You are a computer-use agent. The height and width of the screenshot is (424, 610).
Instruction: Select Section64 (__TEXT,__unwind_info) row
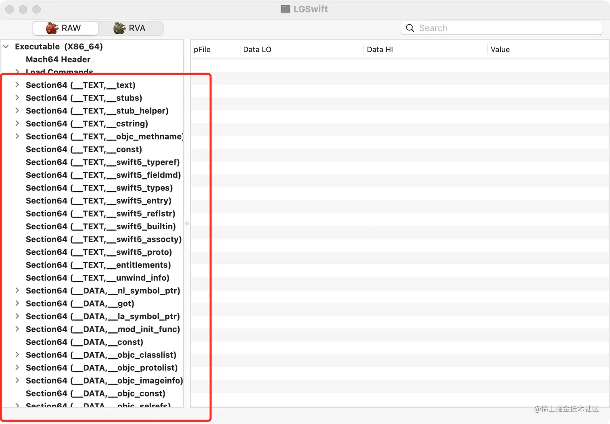(x=92, y=278)
